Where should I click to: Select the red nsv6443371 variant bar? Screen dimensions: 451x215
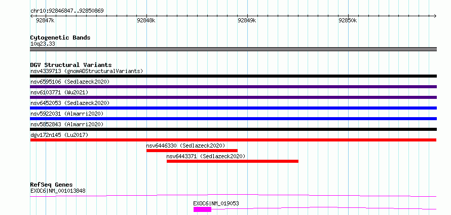(x=233, y=161)
